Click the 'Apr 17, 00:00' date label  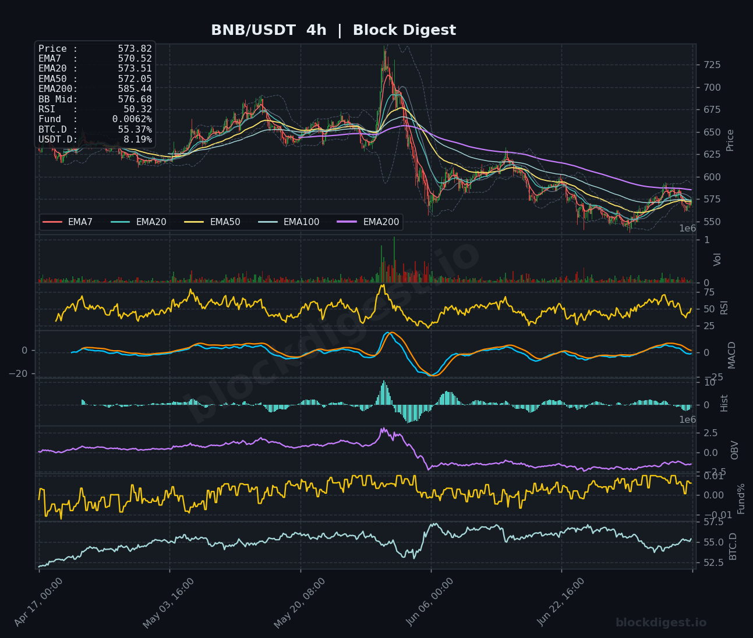tap(38, 603)
